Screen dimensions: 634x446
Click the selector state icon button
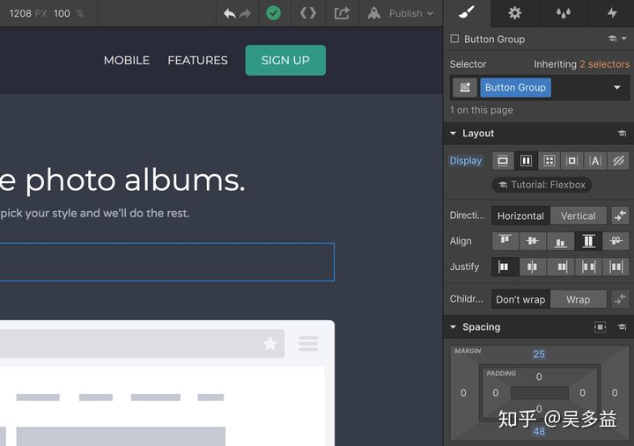[465, 88]
